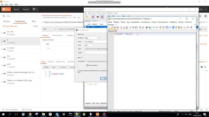Open the dropdown arrow next to Postman's new-window icon
209x117 pixels.
[x=36, y=9]
